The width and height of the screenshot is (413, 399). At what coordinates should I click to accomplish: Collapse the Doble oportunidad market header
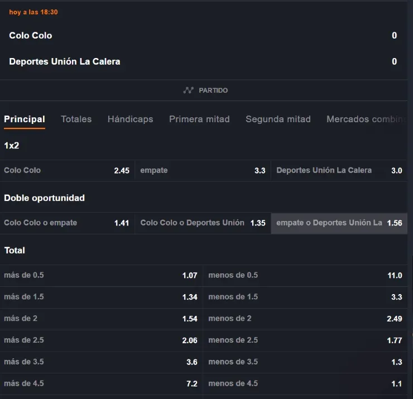(x=45, y=198)
